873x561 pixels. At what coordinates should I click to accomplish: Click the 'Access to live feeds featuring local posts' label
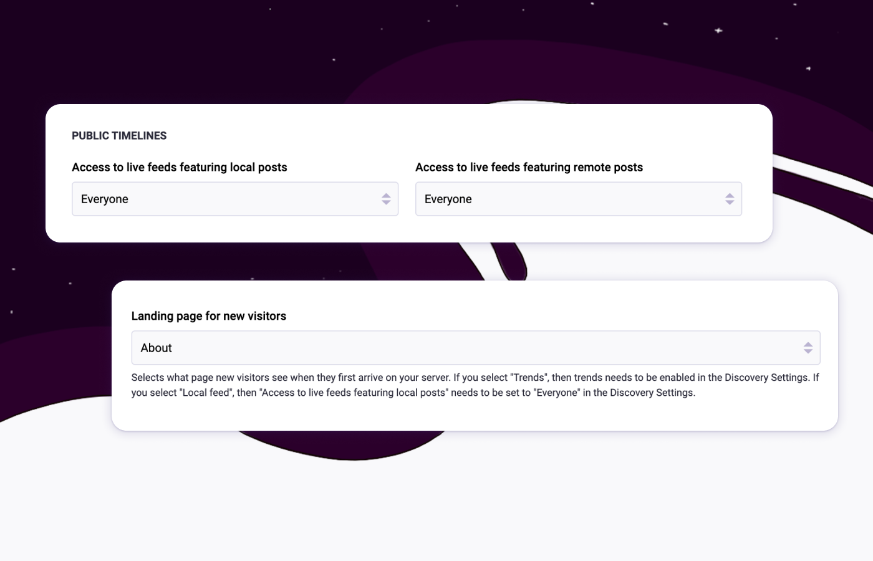pyautogui.click(x=180, y=167)
